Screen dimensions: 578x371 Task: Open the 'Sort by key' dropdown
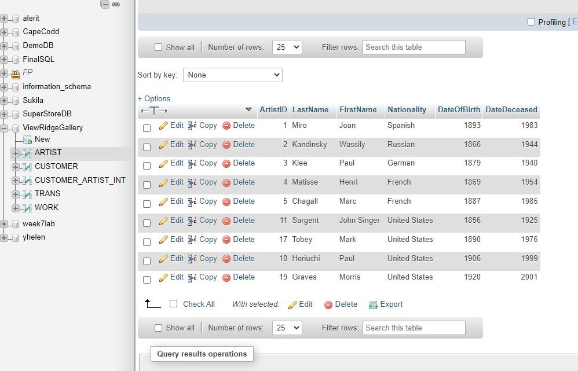coord(232,75)
